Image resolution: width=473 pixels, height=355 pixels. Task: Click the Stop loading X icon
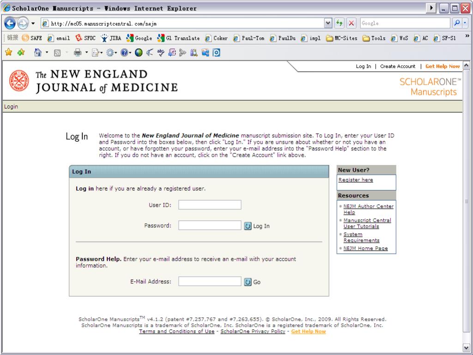point(351,23)
